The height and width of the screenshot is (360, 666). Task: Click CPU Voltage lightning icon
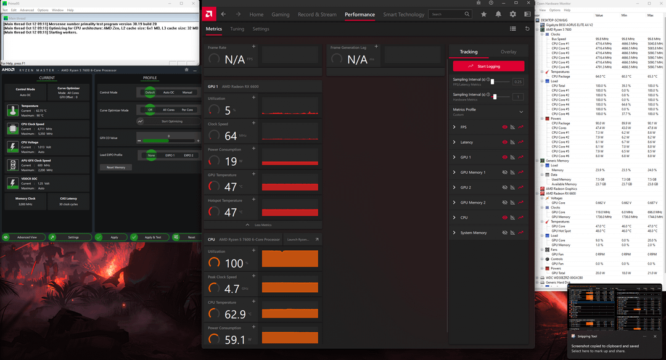point(13,147)
